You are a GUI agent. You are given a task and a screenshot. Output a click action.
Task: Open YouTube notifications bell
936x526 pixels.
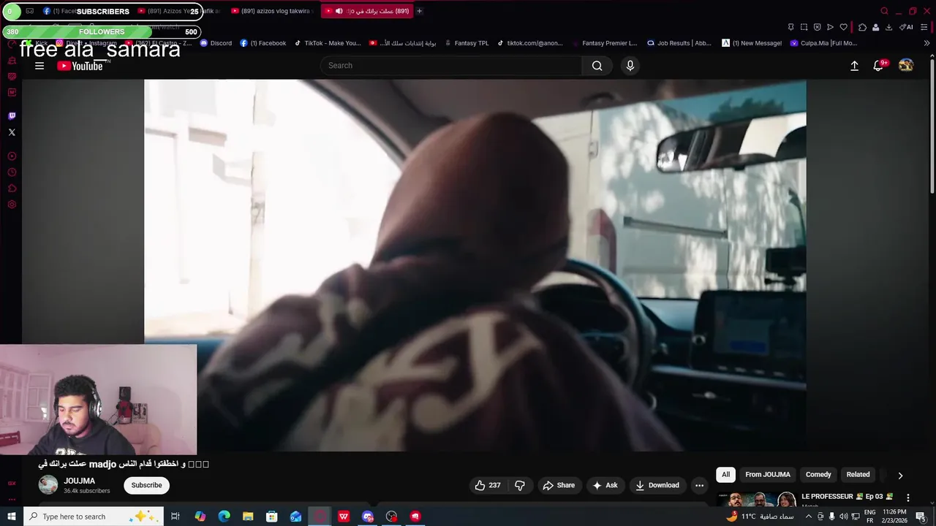coord(878,66)
